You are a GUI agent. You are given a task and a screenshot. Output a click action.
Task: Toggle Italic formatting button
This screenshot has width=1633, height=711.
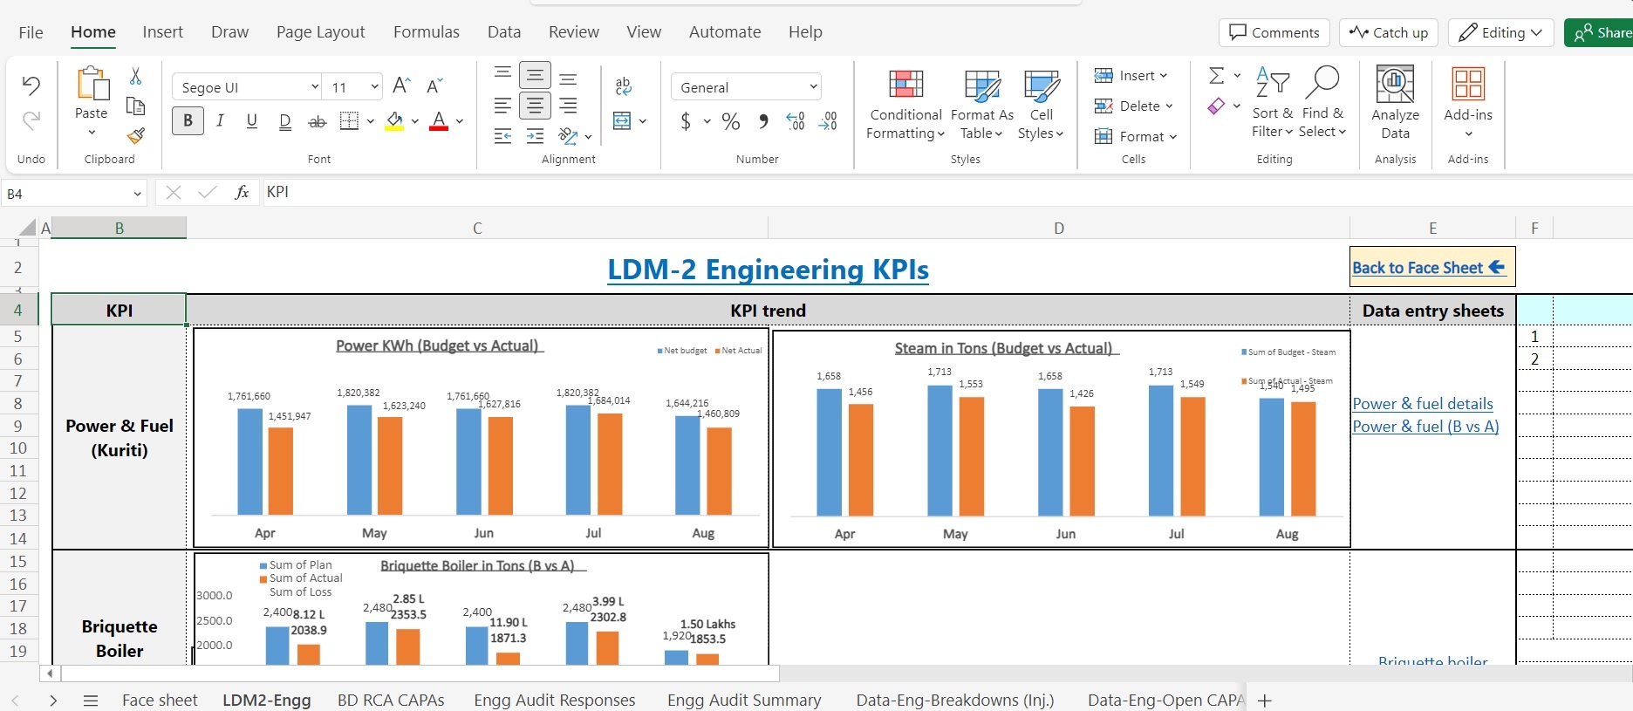[x=220, y=121]
